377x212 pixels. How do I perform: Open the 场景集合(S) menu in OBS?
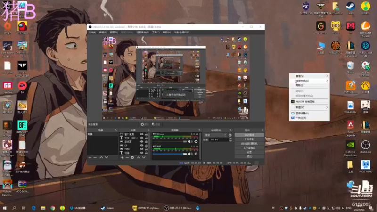(x=143, y=32)
